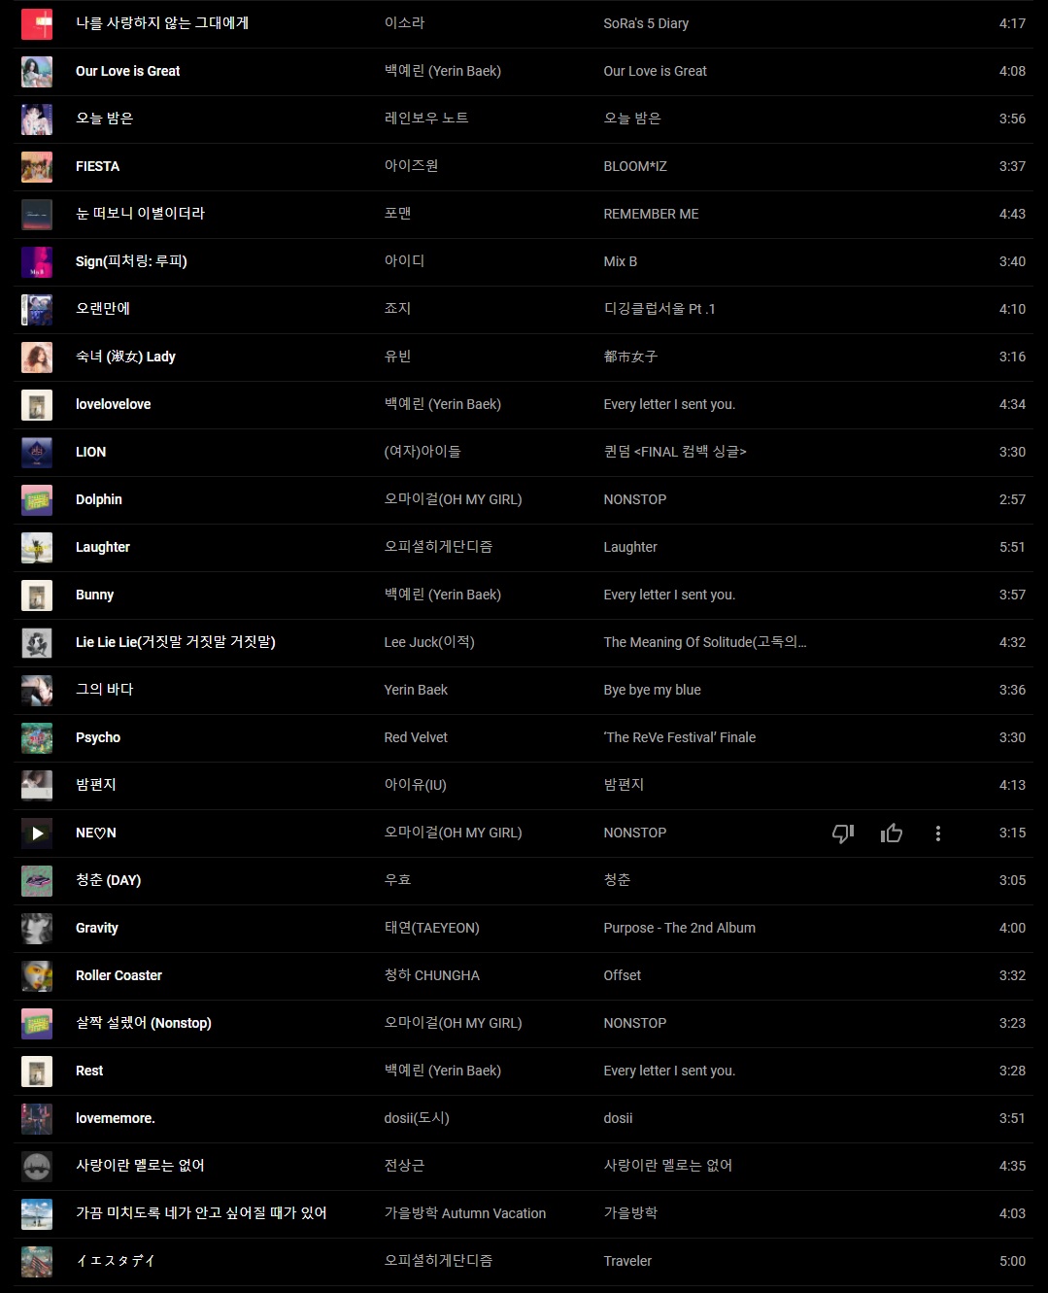Click the Gravity album art thumbnail
This screenshot has width=1048, height=1293.
pos(37,929)
